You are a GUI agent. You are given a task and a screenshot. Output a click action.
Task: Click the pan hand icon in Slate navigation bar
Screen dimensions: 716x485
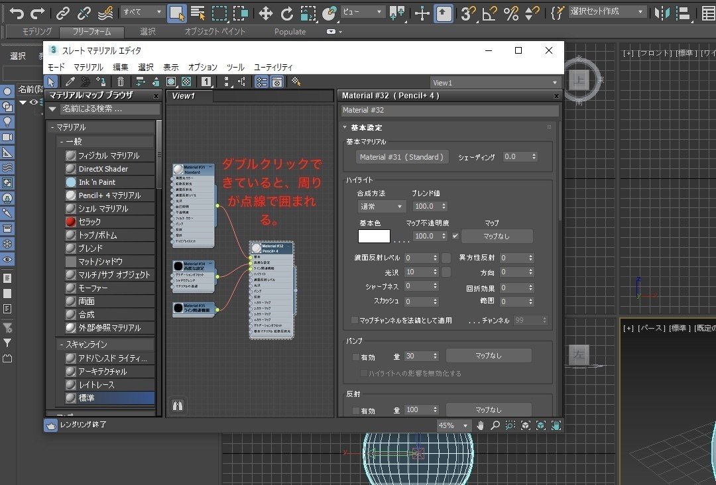pyautogui.click(x=480, y=425)
